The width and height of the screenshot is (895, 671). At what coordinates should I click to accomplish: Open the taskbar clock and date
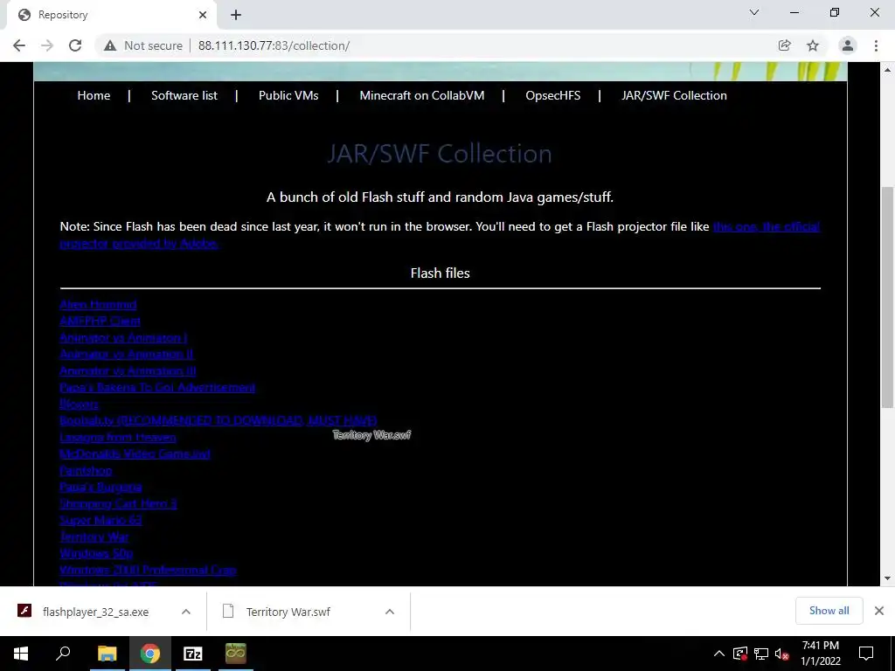tap(820, 654)
